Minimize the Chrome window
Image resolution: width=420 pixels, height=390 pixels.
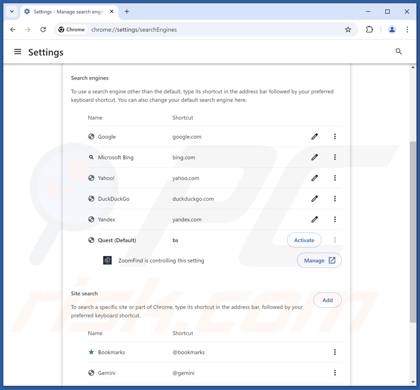point(368,12)
